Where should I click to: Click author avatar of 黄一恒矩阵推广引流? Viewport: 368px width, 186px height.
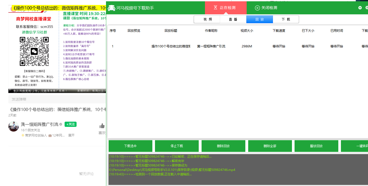14,126
